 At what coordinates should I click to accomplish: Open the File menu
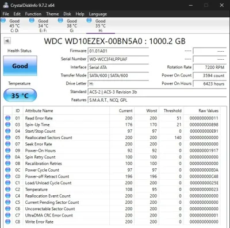click(x=6, y=14)
